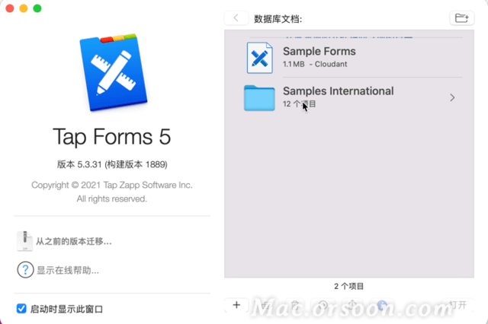Close the window with the red button

click(x=10, y=8)
